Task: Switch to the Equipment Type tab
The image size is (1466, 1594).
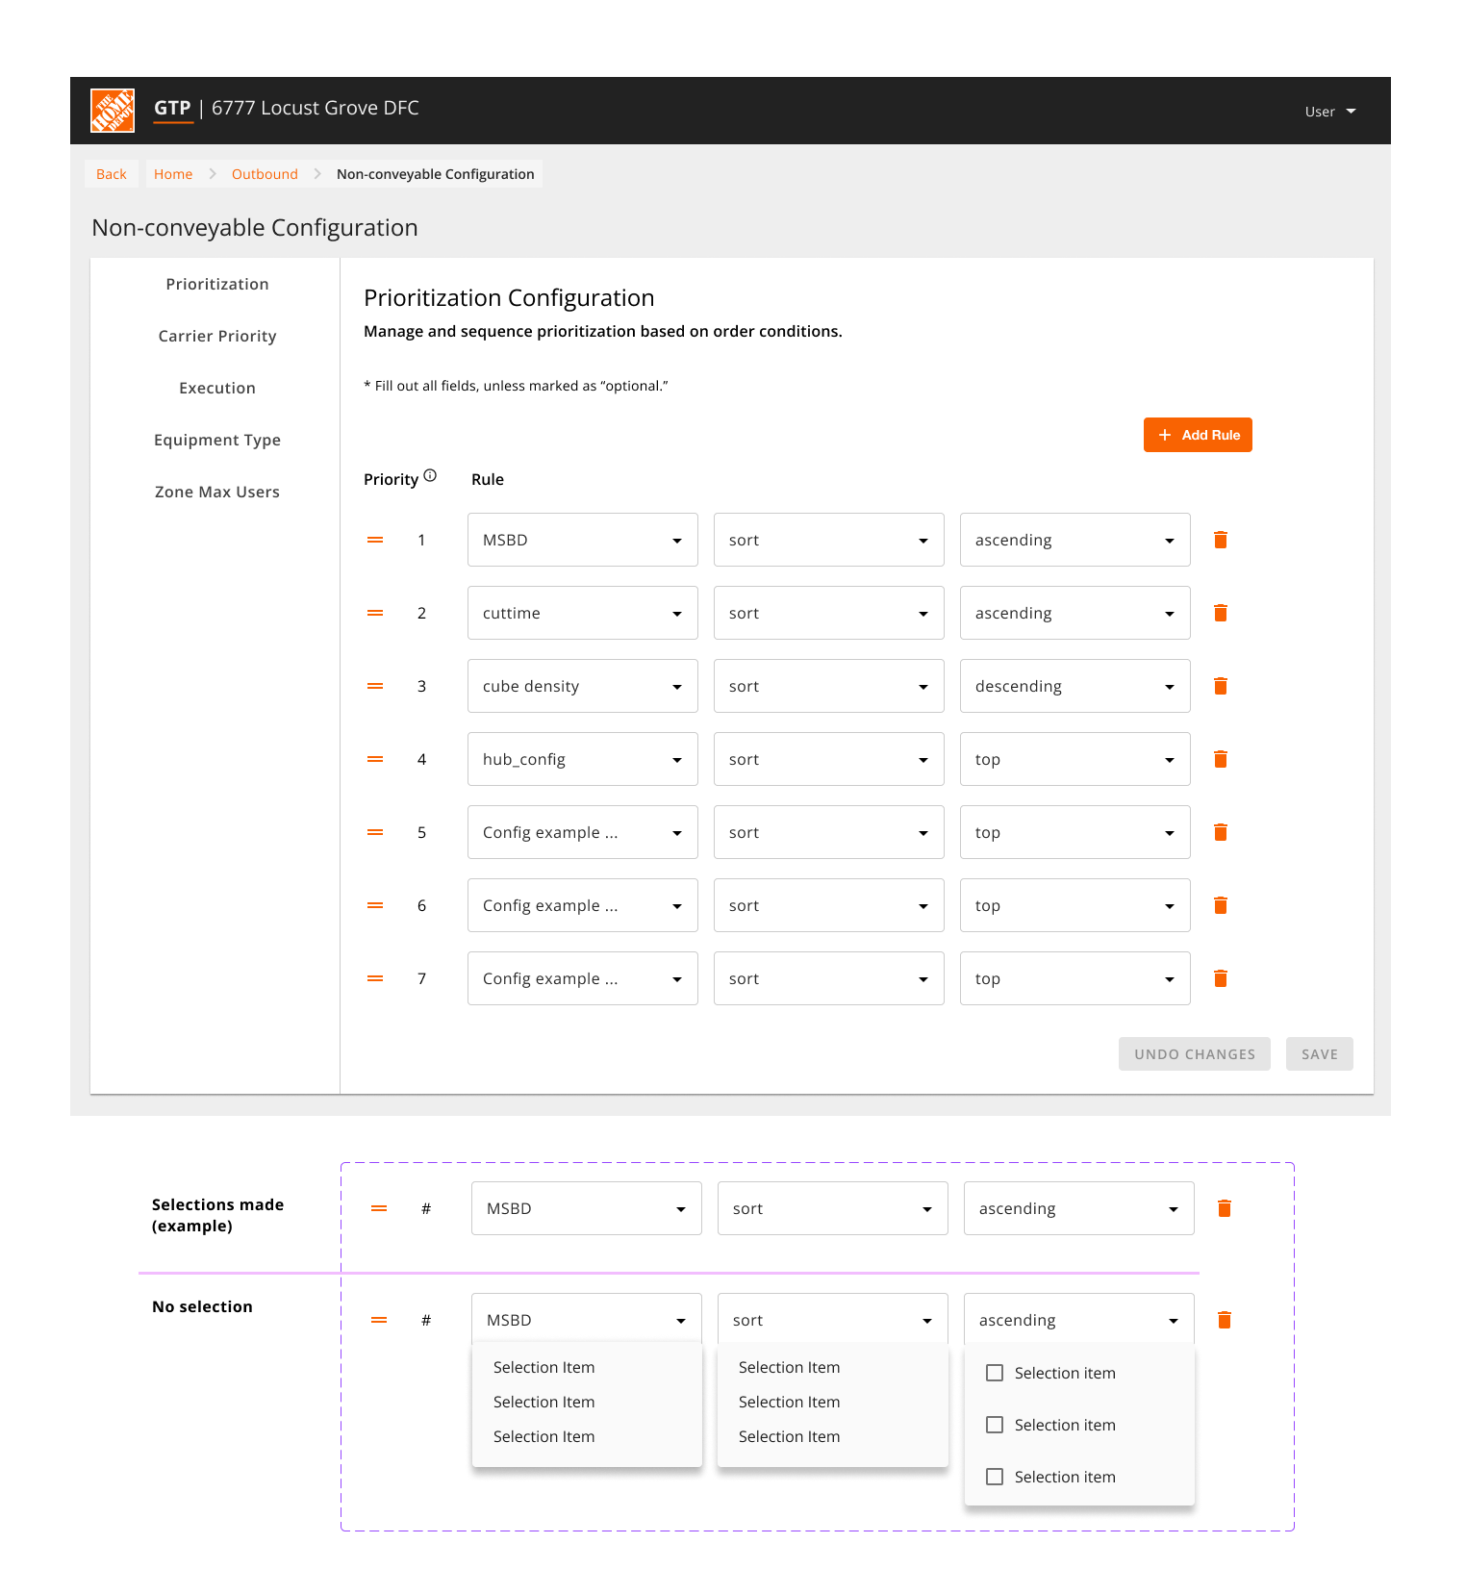Action: click(x=217, y=440)
